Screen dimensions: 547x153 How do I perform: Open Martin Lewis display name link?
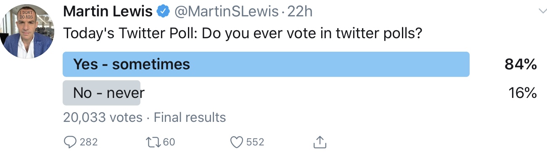click(108, 12)
